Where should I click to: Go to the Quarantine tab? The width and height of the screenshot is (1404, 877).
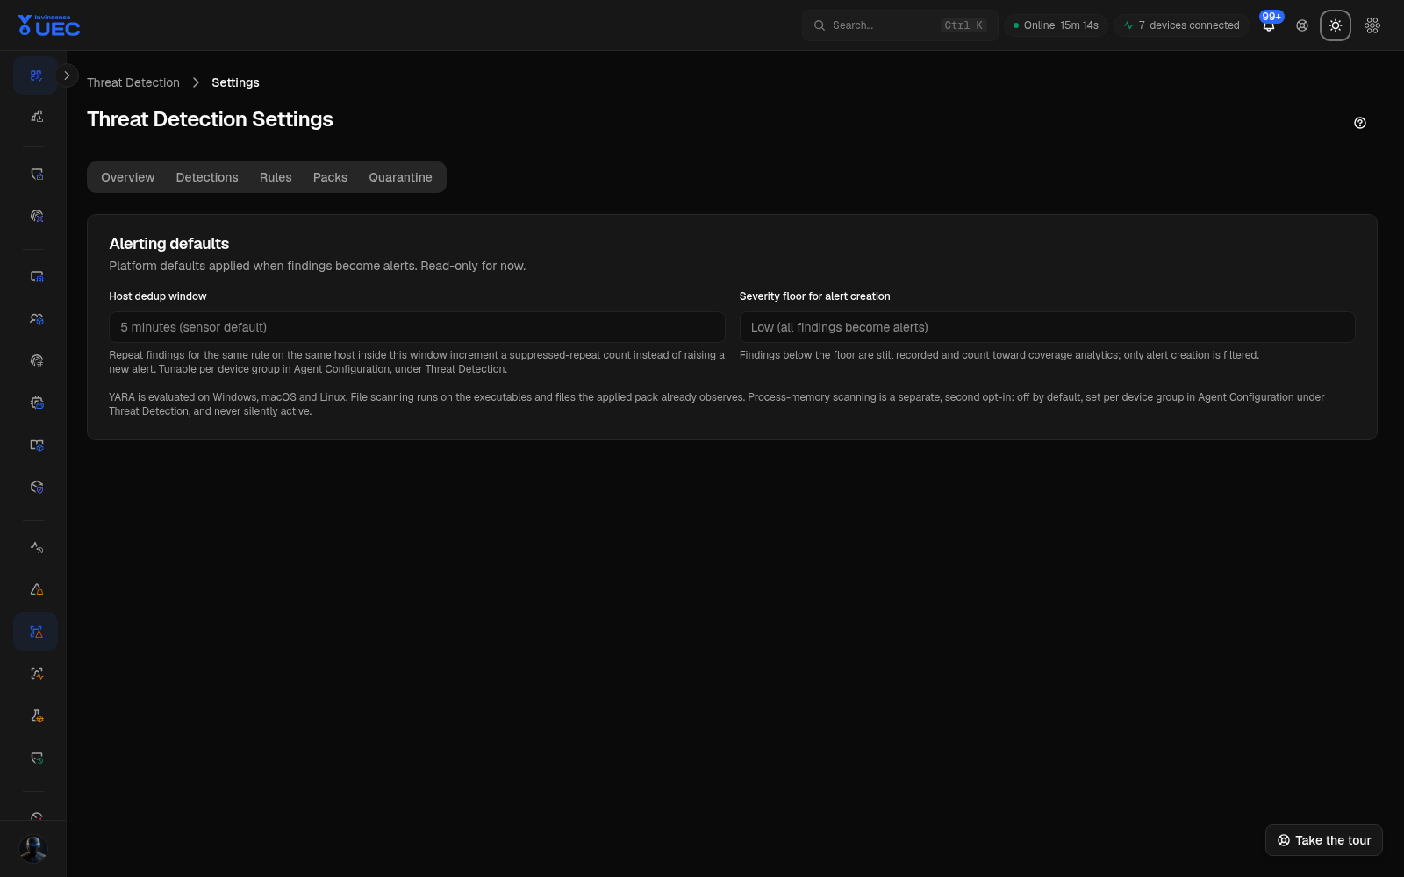pyautogui.click(x=400, y=177)
